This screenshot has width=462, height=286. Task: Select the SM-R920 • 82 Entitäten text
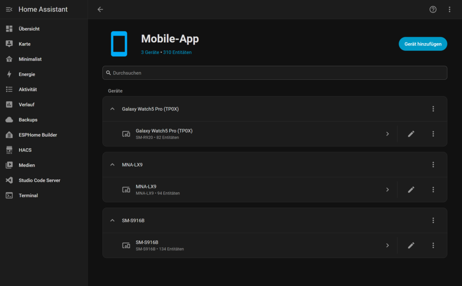[x=157, y=137]
